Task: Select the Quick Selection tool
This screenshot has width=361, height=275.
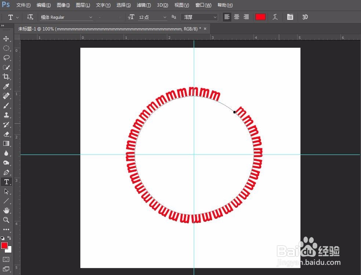Action: pyautogui.click(x=6, y=68)
